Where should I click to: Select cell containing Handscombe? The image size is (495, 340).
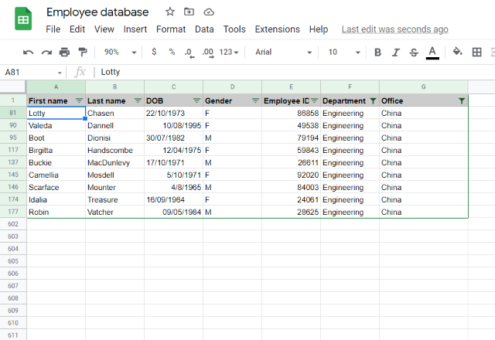click(114, 150)
